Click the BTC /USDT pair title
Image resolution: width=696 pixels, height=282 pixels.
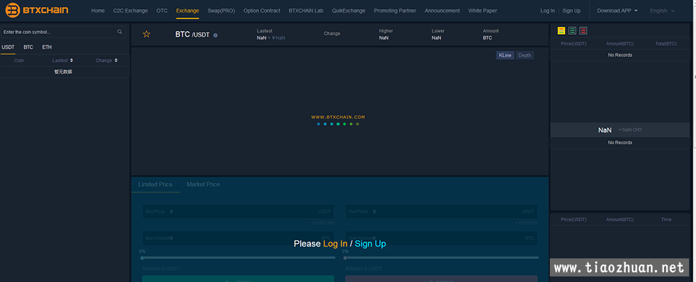[192, 35]
